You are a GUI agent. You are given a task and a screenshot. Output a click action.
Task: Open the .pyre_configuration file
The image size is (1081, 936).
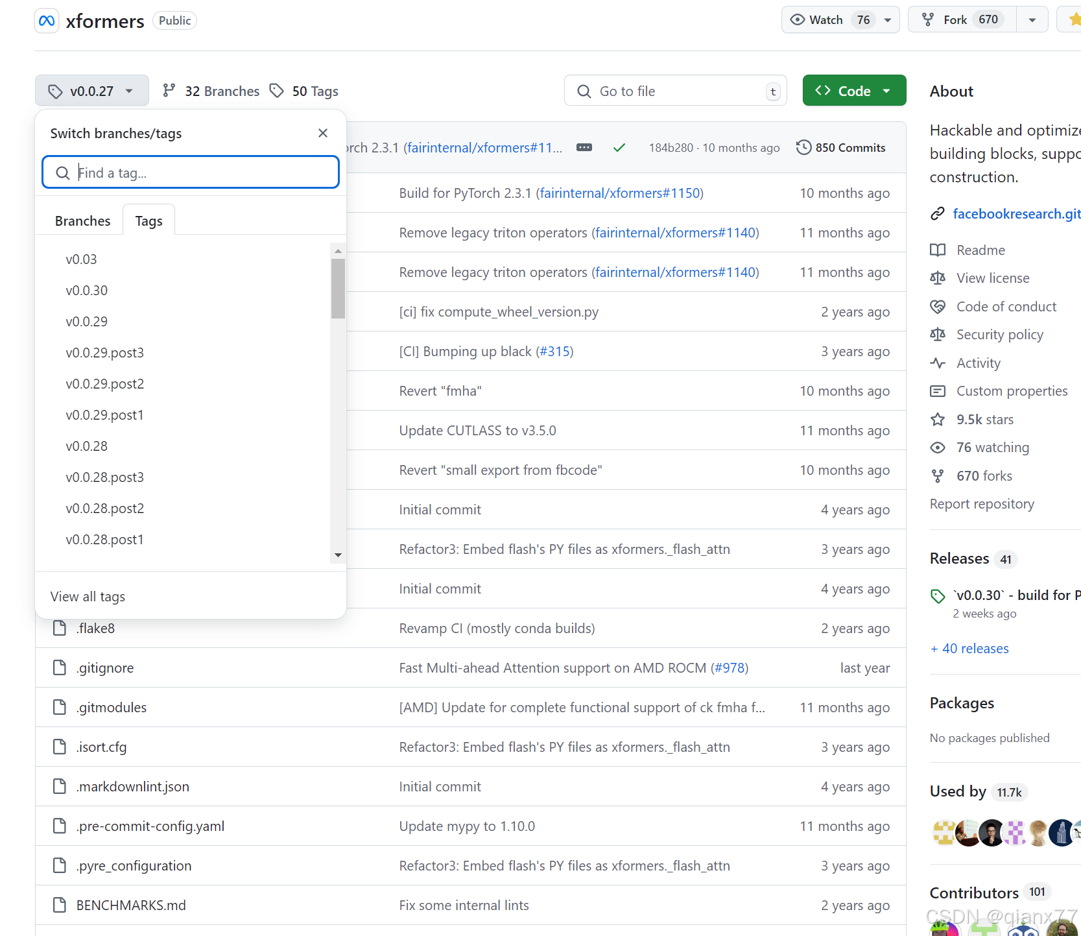[134, 865]
